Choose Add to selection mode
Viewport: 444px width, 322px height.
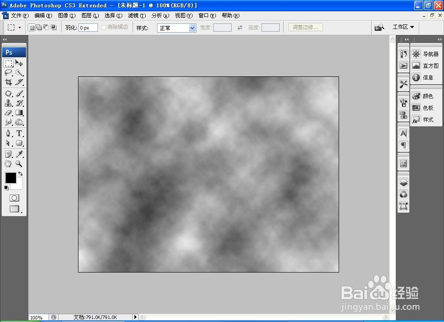point(39,27)
